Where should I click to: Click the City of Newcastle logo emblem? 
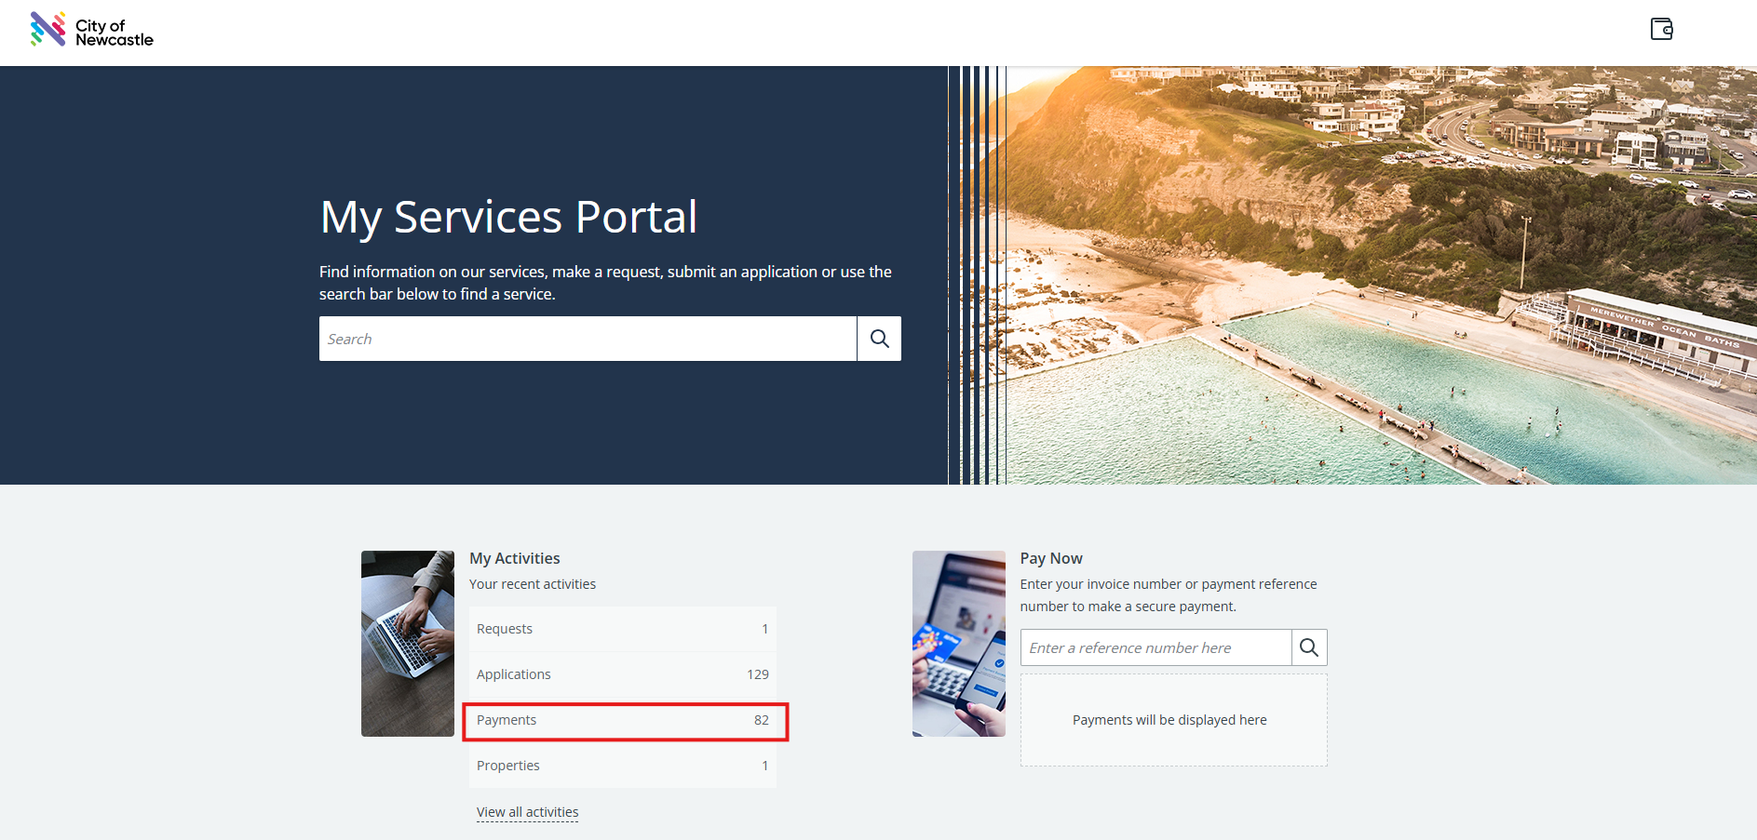(47, 30)
